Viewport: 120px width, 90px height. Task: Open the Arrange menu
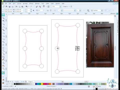point(25,3)
